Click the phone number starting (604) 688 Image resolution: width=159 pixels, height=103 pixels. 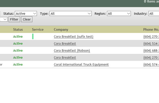coord(151,50)
